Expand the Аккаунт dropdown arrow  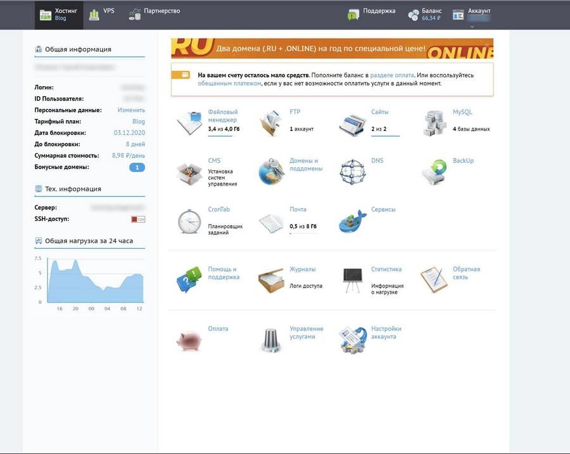coord(472,27)
